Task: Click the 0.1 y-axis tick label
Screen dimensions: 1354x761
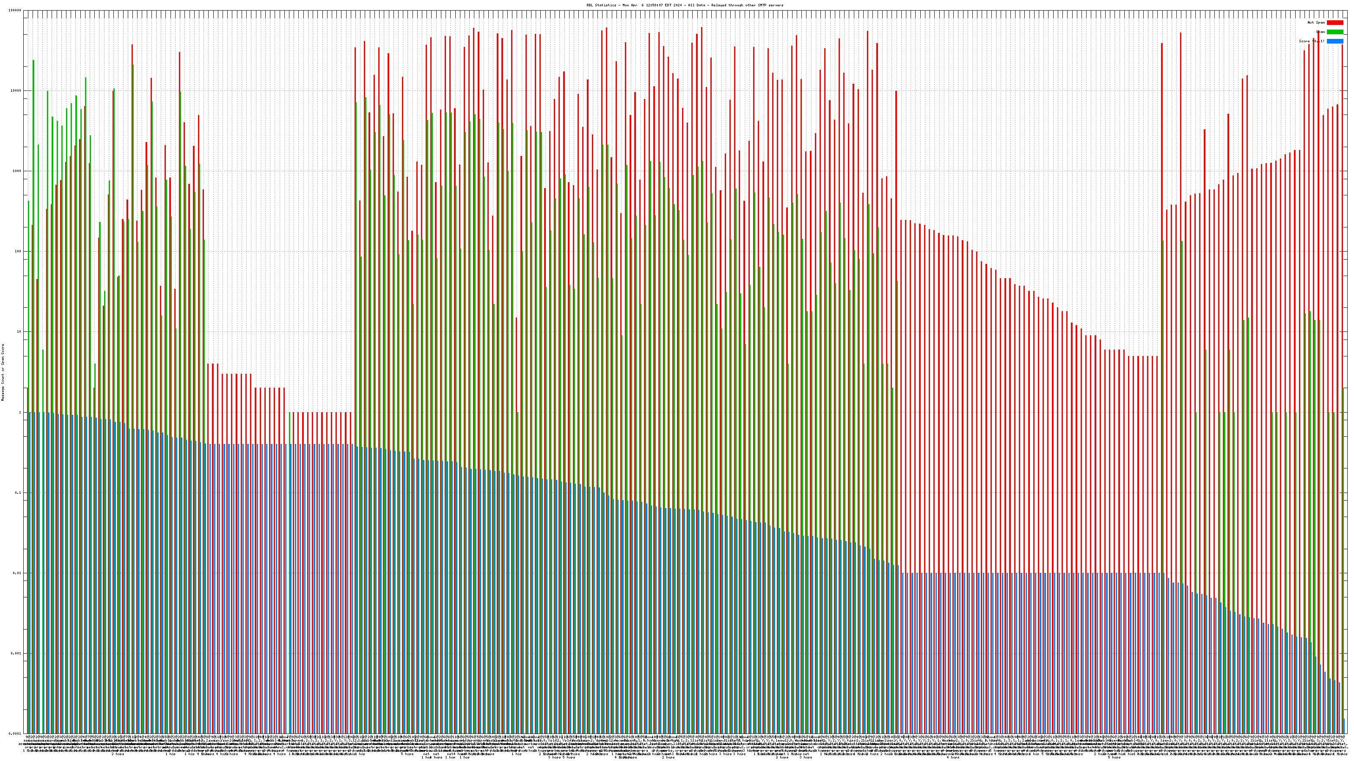Action: pos(18,493)
